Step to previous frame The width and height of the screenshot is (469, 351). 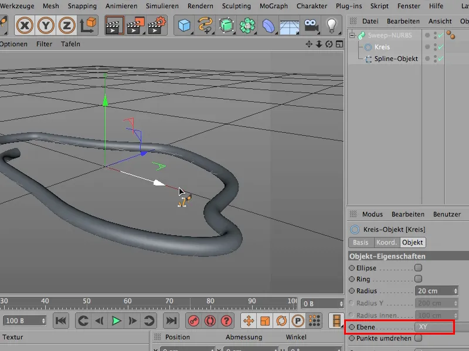coord(100,321)
